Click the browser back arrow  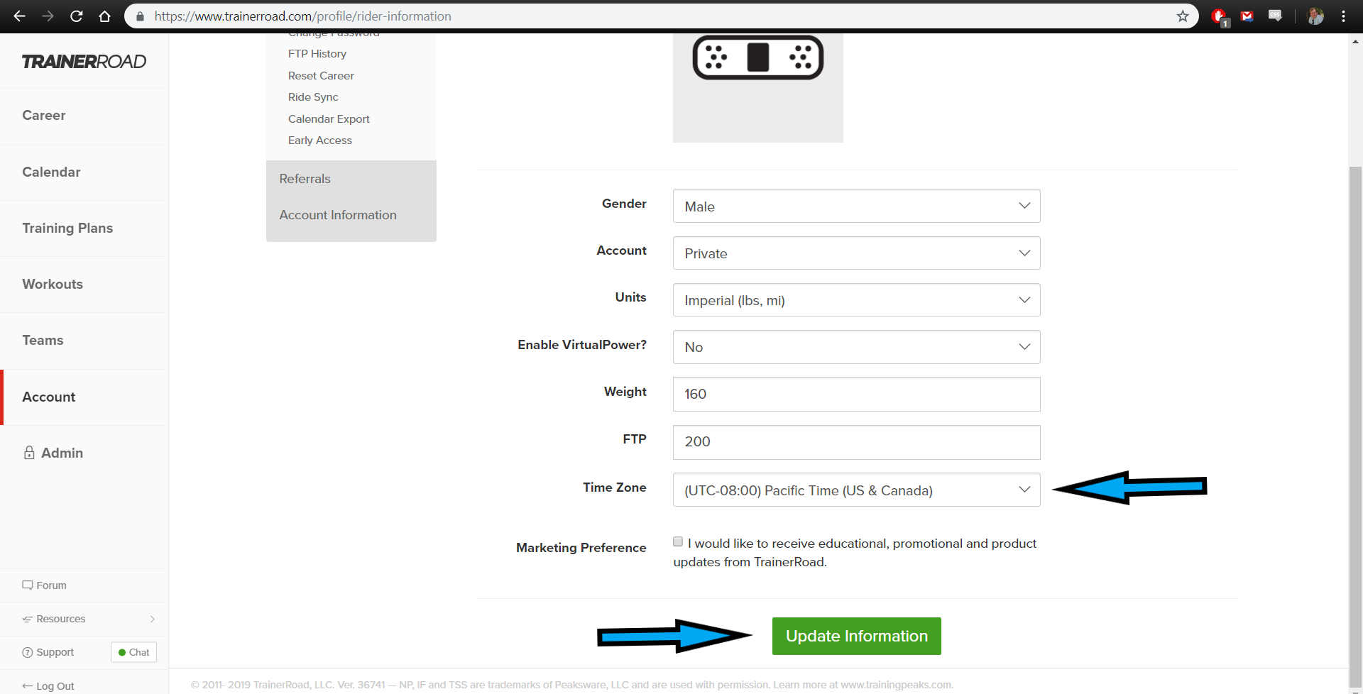(x=19, y=16)
